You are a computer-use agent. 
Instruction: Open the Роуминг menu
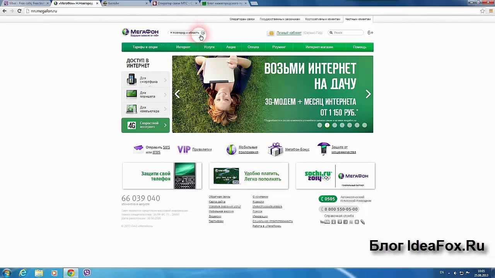pos(279,47)
